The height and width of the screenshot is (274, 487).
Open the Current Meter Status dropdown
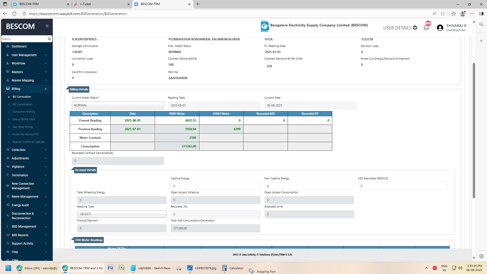point(118,105)
